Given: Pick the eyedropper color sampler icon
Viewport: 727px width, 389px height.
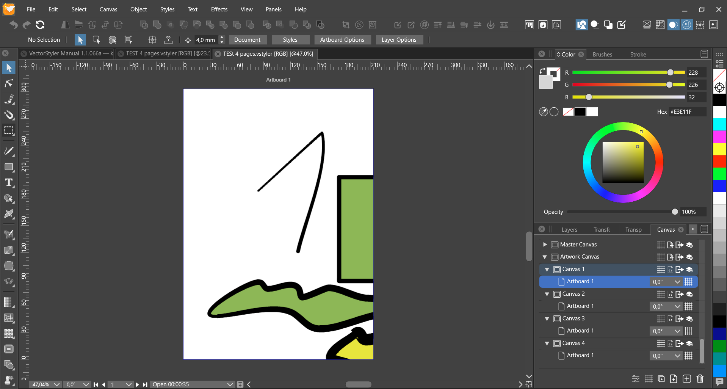Looking at the screenshot, I should [x=543, y=112].
